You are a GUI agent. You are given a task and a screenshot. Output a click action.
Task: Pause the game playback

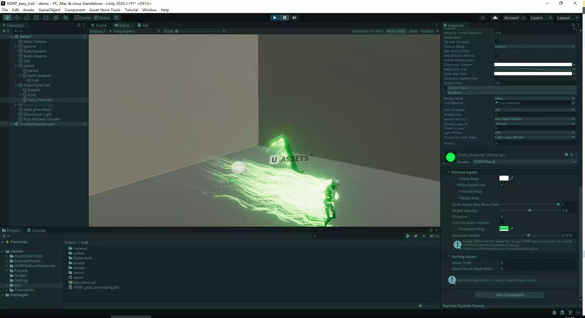click(284, 18)
